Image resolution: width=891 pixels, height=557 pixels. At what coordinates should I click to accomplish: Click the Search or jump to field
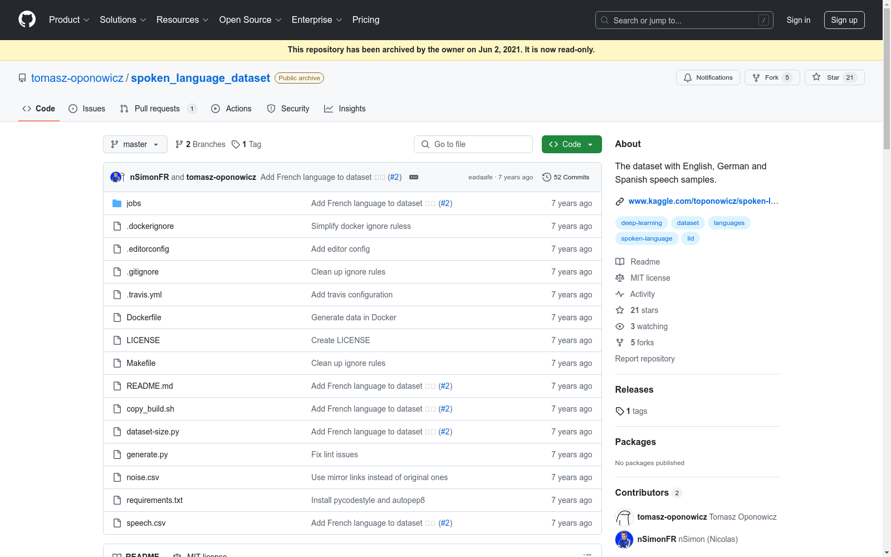click(684, 20)
